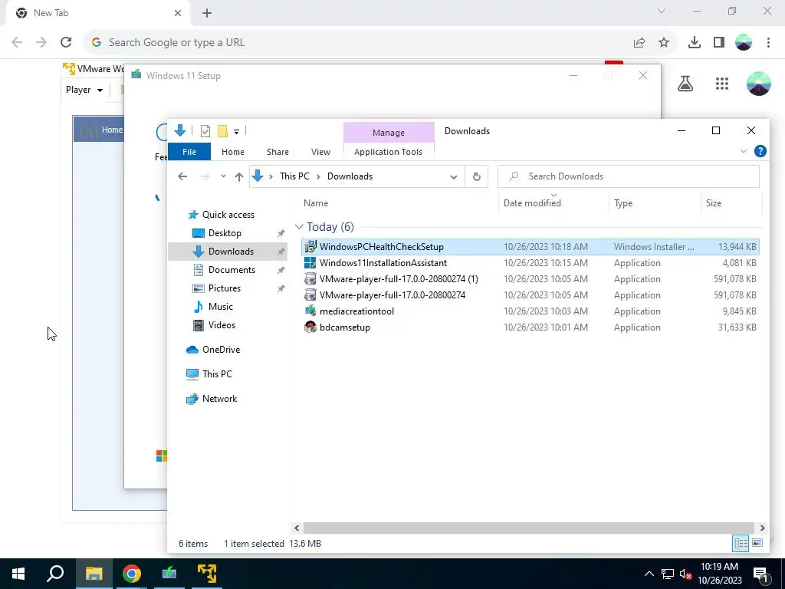The width and height of the screenshot is (785, 589).
Task: Click Properties icon in quick access toolbar
Action: coord(205,131)
